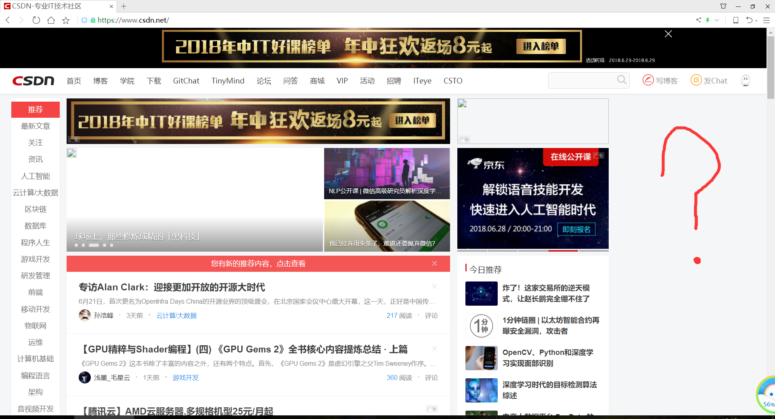This screenshot has width=775, height=419.
Task: Open the 我已经弃用头条了 thumbnail
Action: tap(387, 226)
